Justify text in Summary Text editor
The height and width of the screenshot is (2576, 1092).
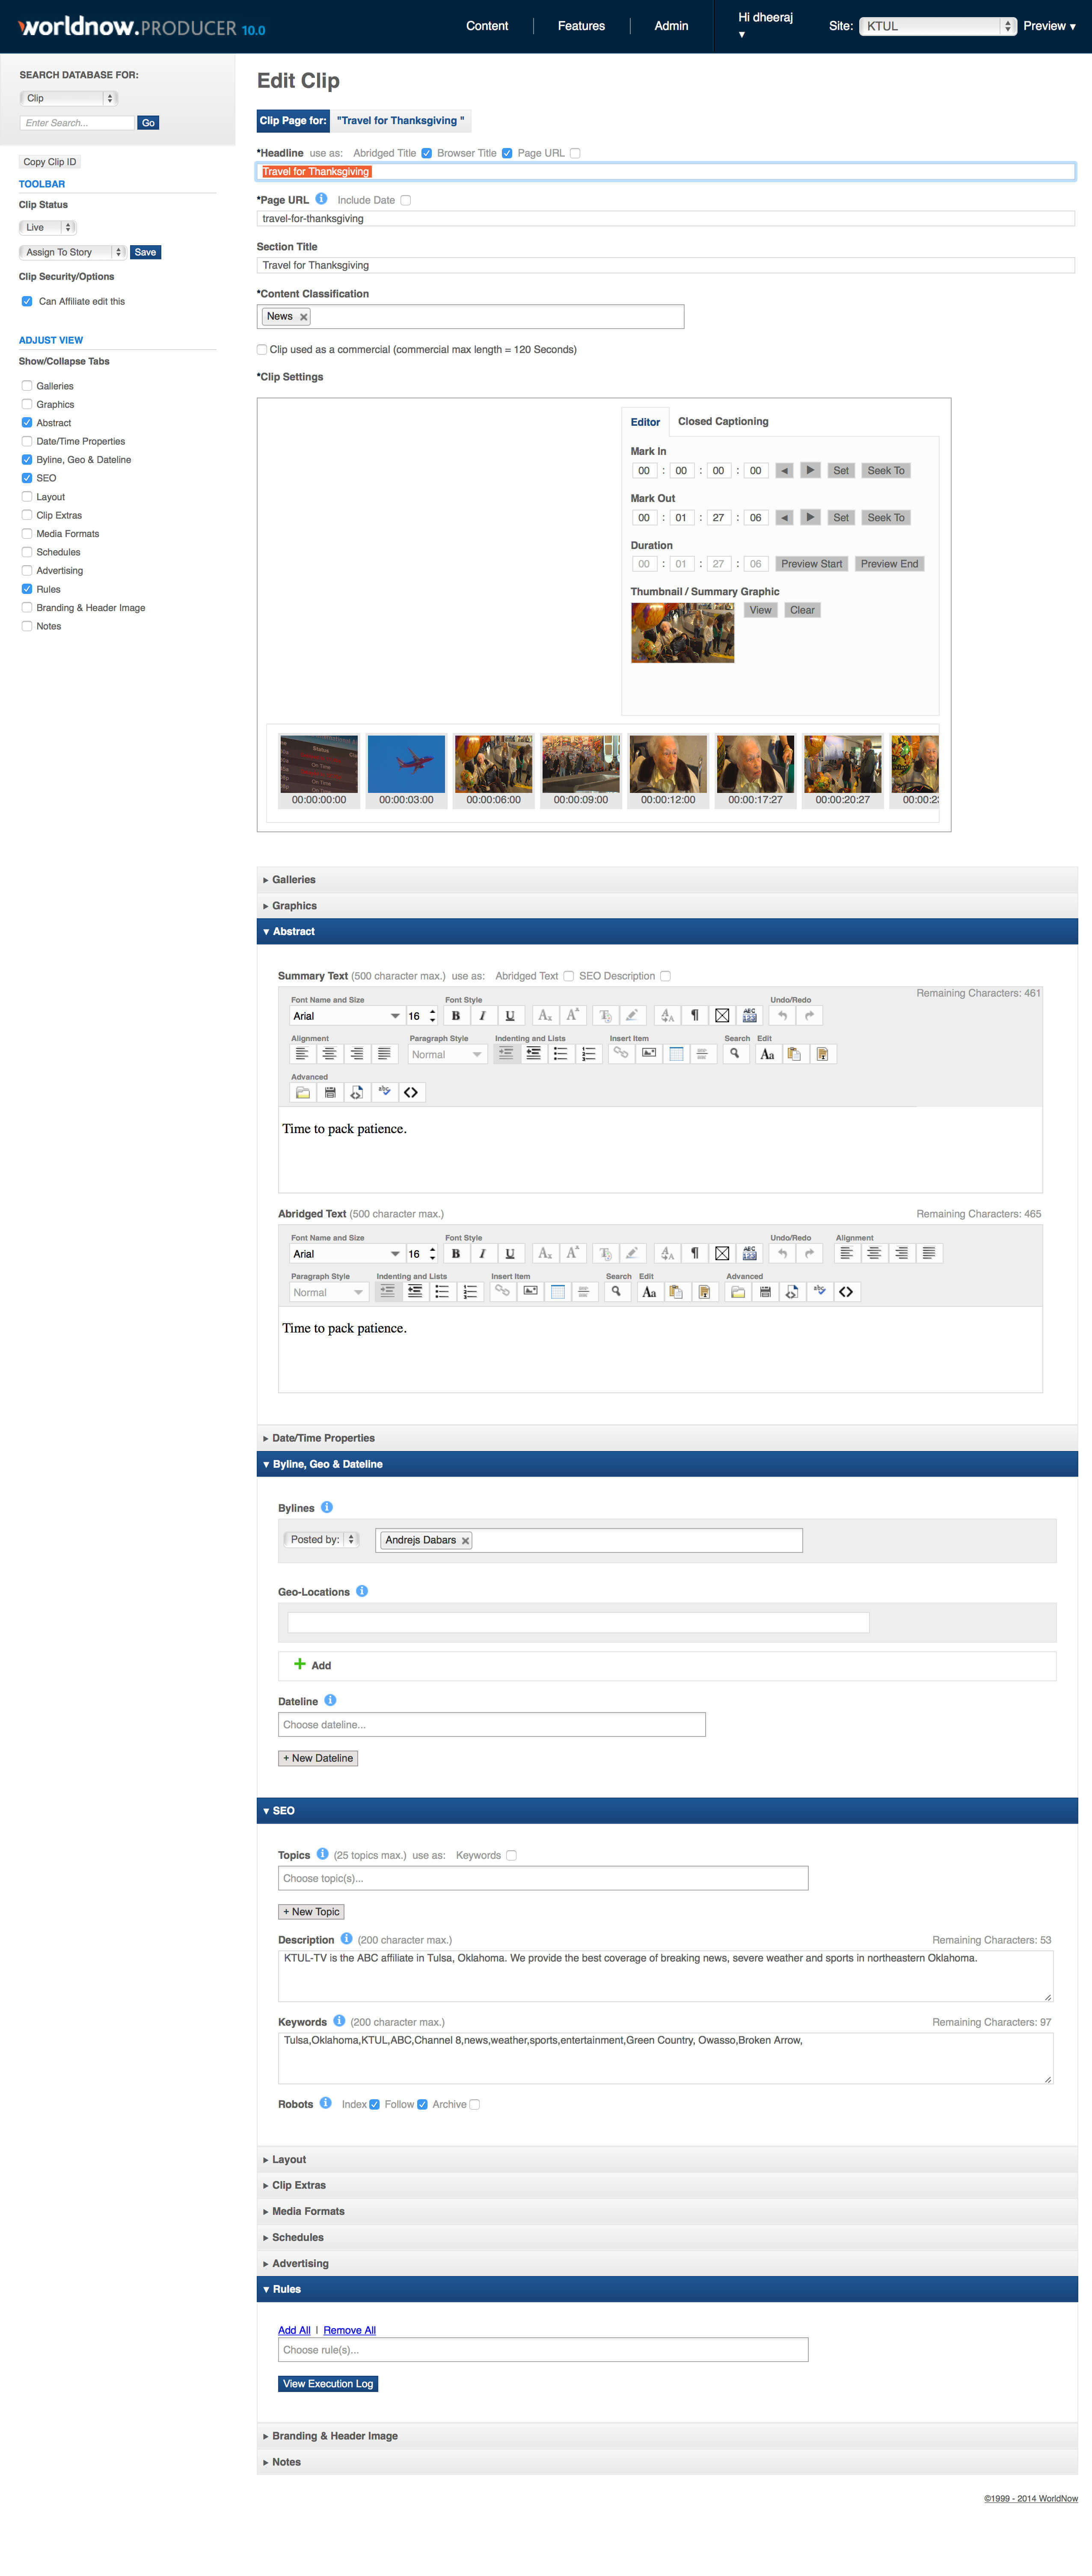click(384, 1054)
